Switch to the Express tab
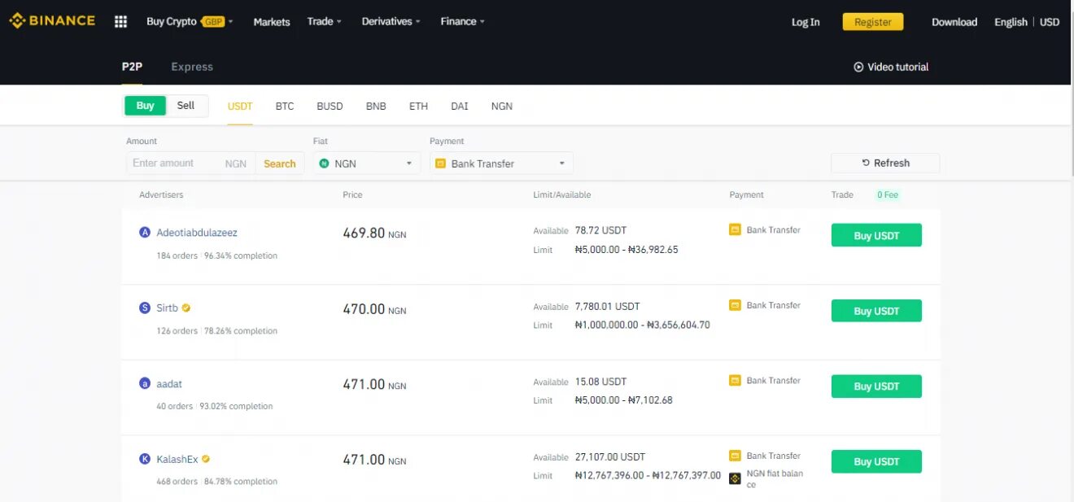This screenshot has width=1074, height=502. point(192,68)
